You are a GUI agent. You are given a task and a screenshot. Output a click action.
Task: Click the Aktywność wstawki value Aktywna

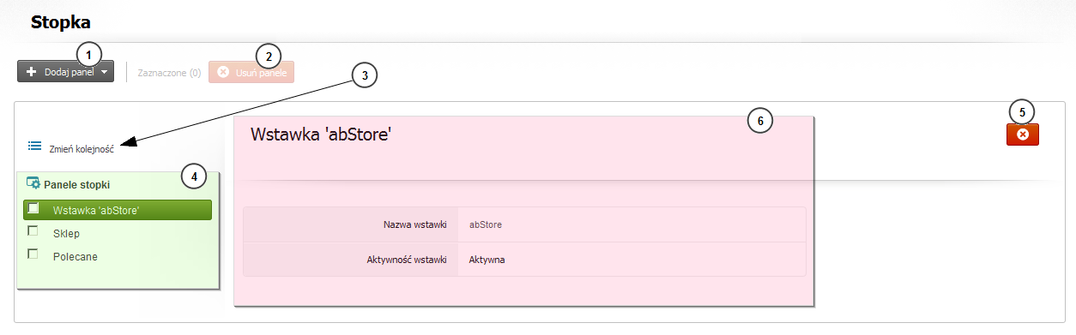click(x=487, y=260)
